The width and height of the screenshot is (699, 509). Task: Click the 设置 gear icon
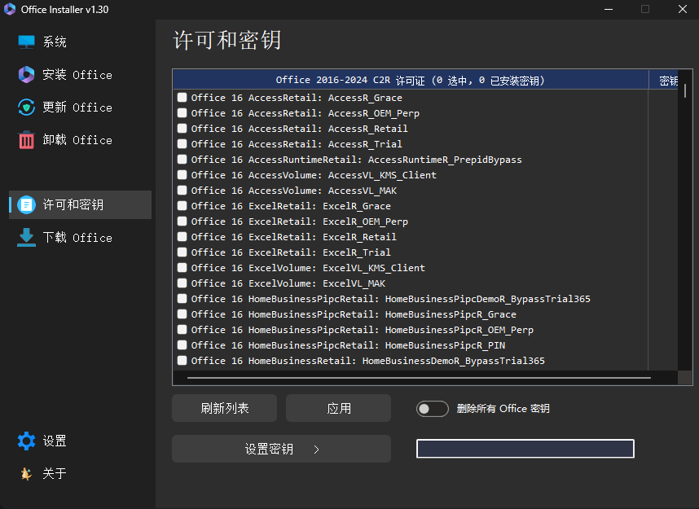coord(27,441)
